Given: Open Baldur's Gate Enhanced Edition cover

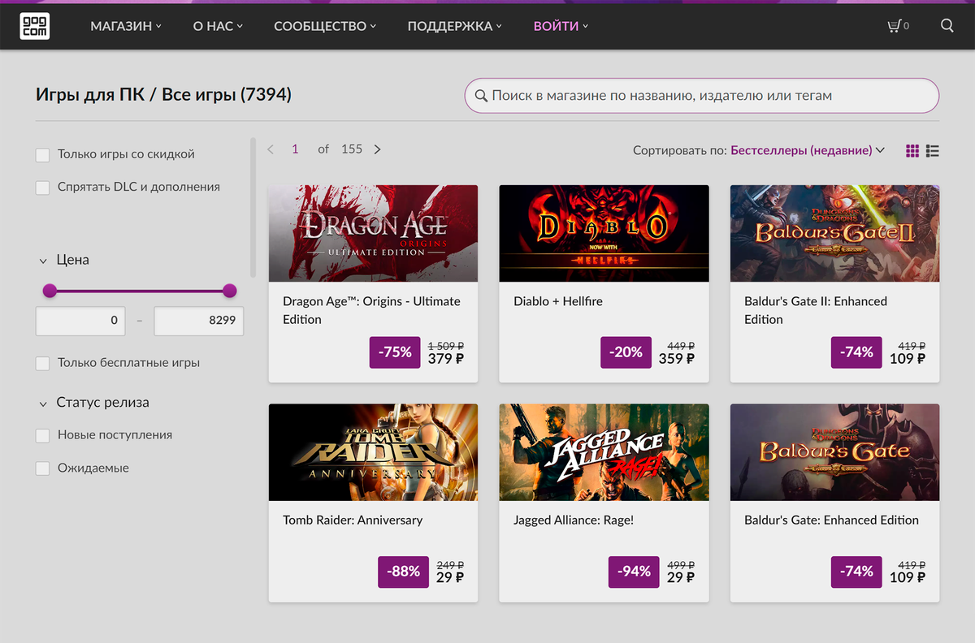Looking at the screenshot, I should point(834,452).
